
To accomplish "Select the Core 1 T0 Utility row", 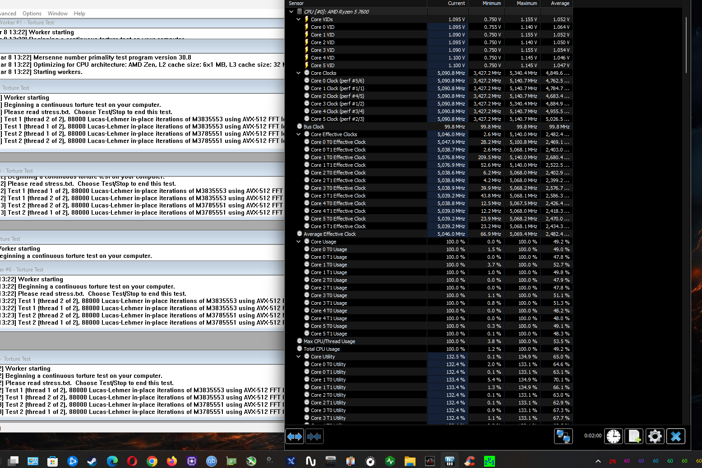I will [x=429, y=380].
